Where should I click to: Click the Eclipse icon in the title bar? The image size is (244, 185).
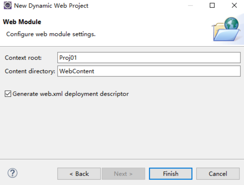point(7,5)
